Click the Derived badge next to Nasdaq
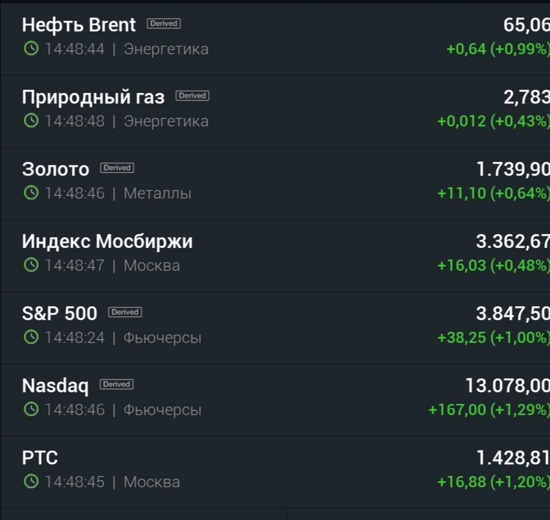This screenshot has width=550, height=520. [x=117, y=384]
